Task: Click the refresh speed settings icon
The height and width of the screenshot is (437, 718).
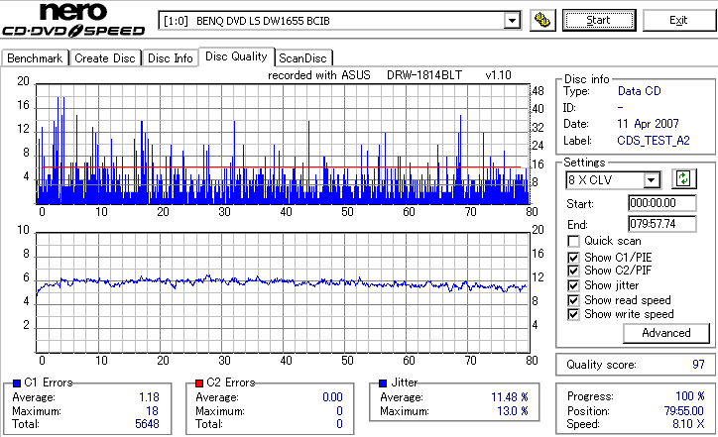Action: click(x=683, y=179)
